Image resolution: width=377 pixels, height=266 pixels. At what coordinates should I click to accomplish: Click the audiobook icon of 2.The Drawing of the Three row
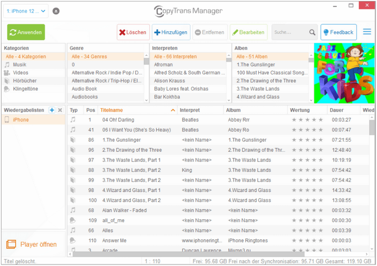click(x=73, y=150)
